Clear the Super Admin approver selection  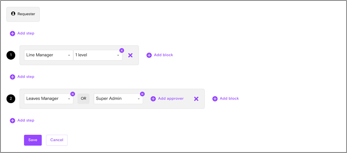[x=142, y=94]
